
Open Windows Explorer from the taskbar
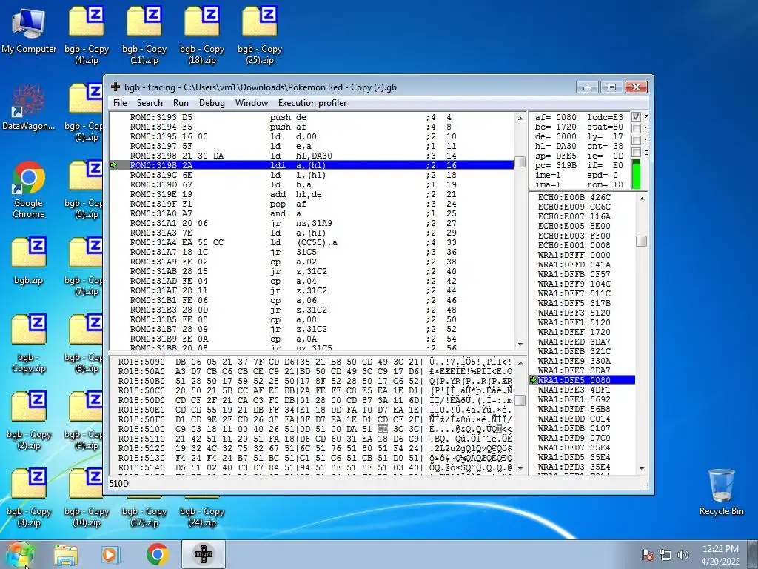65,554
